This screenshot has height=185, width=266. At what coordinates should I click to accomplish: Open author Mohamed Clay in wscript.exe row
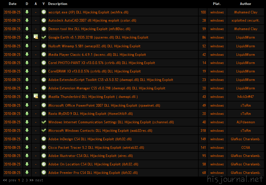246,12
